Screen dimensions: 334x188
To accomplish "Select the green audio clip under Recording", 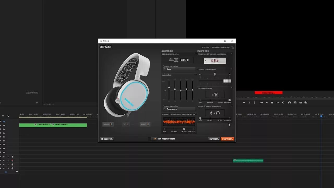I will click(x=248, y=161).
